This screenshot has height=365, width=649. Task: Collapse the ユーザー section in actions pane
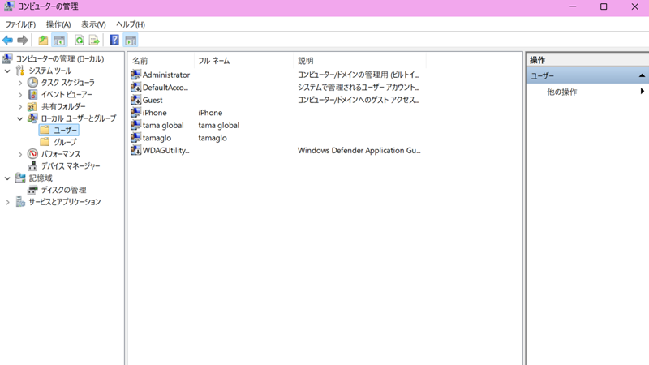click(641, 75)
